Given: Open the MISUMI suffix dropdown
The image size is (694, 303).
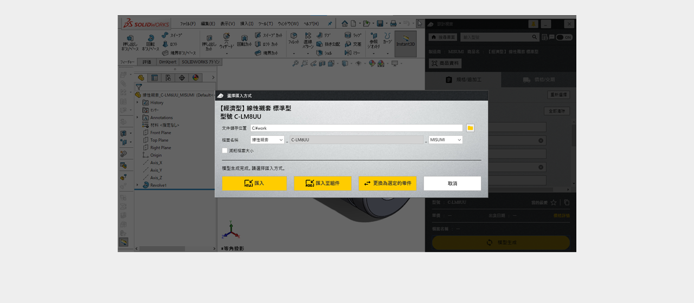Looking at the screenshot, I should click(445, 140).
